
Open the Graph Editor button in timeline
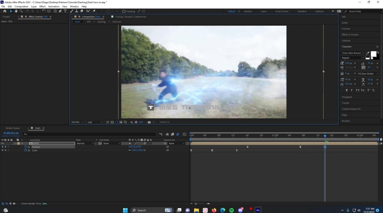click(x=184, y=134)
